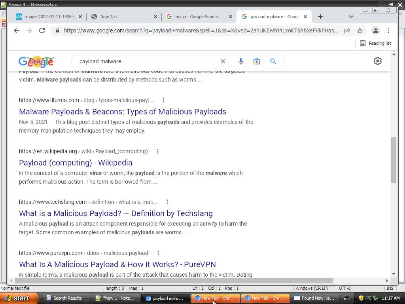405x304 pixels.
Task: Close the my ip search tab
Action: [x=231, y=17]
